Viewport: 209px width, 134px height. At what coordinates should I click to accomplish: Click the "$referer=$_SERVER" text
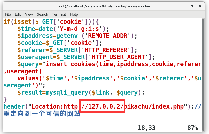point(48,50)
